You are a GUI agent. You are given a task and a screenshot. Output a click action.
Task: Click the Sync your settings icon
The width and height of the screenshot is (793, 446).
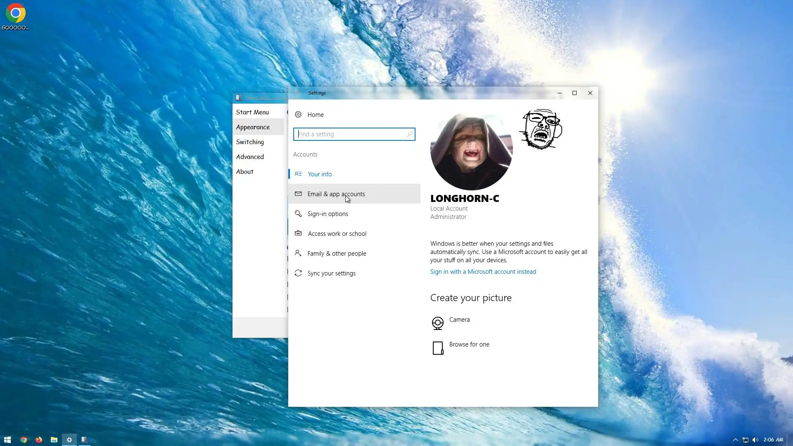[x=298, y=273]
